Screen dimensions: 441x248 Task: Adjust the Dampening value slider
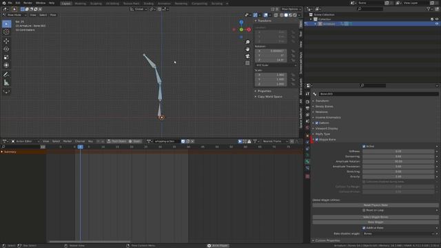[398, 156]
